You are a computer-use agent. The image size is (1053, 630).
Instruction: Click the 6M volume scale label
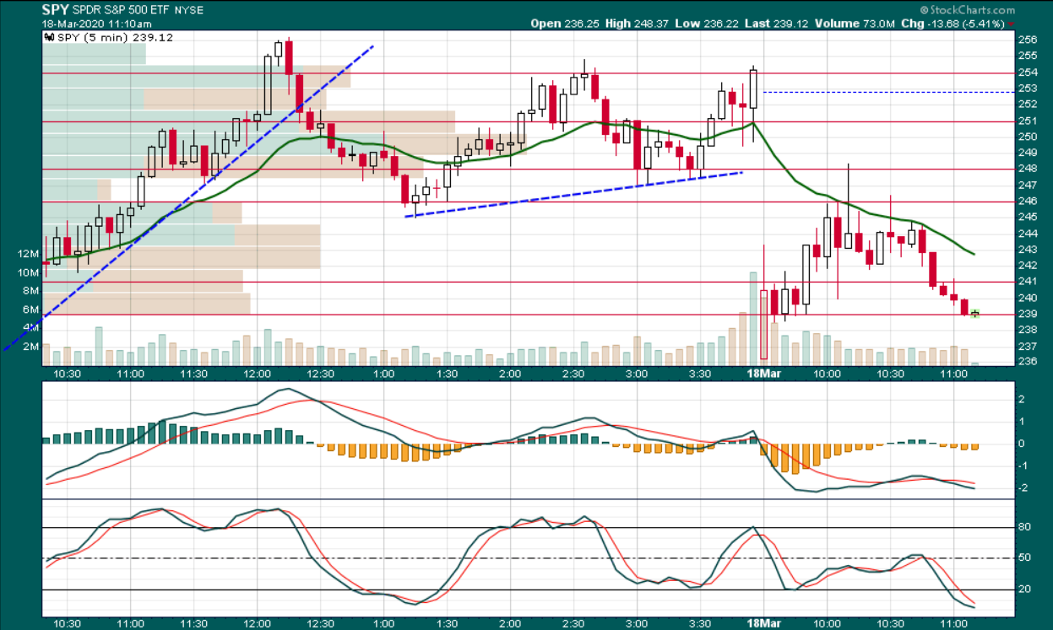(32, 310)
